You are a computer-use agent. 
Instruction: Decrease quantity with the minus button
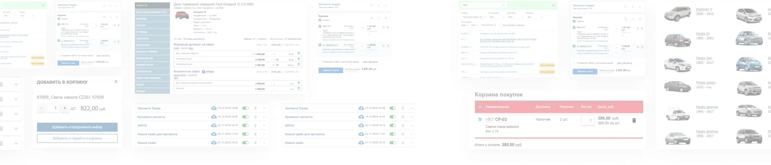coord(41,108)
